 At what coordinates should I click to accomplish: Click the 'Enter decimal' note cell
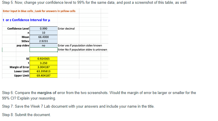point(66,28)
